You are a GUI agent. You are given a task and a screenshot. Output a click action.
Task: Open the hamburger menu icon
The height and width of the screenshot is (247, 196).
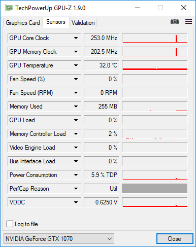click(x=188, y=21)
